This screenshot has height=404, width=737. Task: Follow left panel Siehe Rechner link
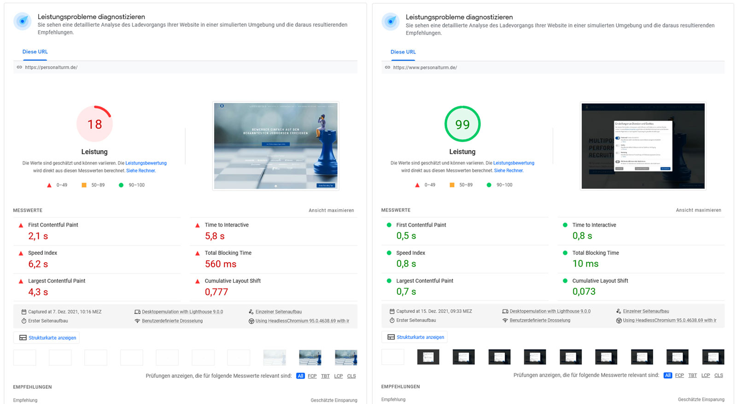click(140, 170)
